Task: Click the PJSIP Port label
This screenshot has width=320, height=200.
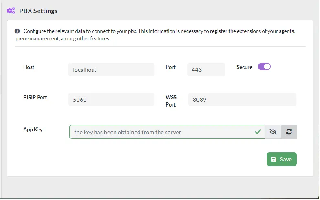Action: tap(35, 97)
